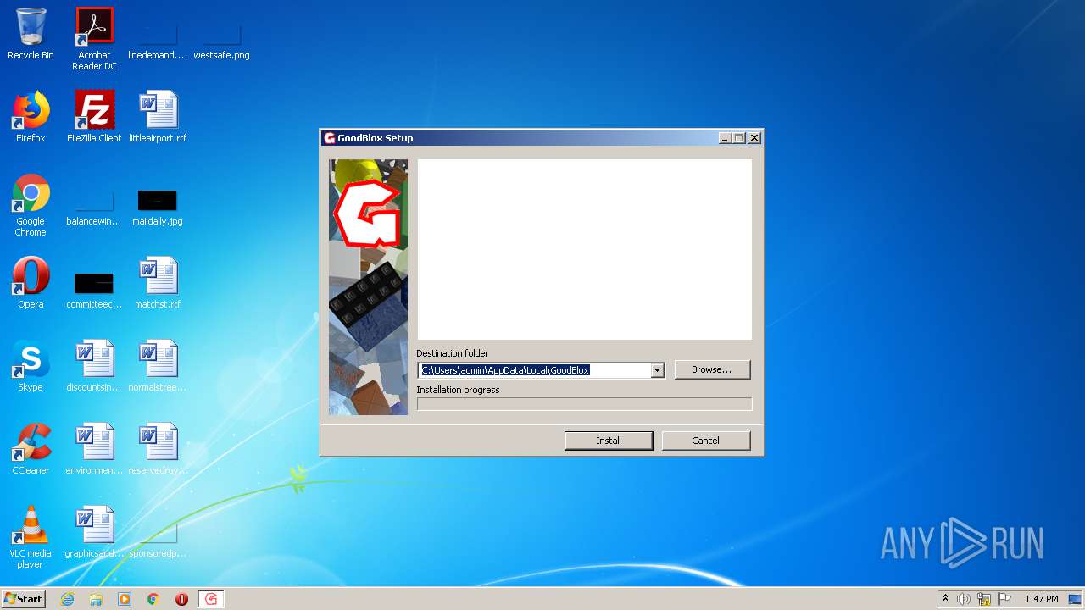This screenshot has width=1085, height=610.
Task: Open the Skype desktop shortcut
Action: pos(31,366)
